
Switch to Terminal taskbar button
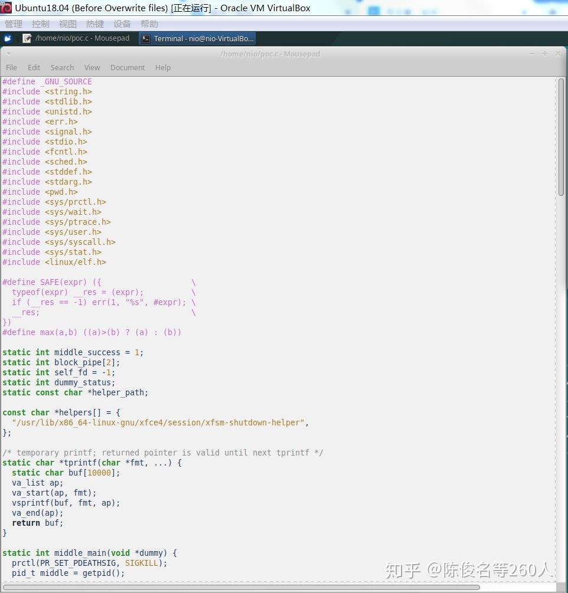pyautogui.click(x=197, y=38)
